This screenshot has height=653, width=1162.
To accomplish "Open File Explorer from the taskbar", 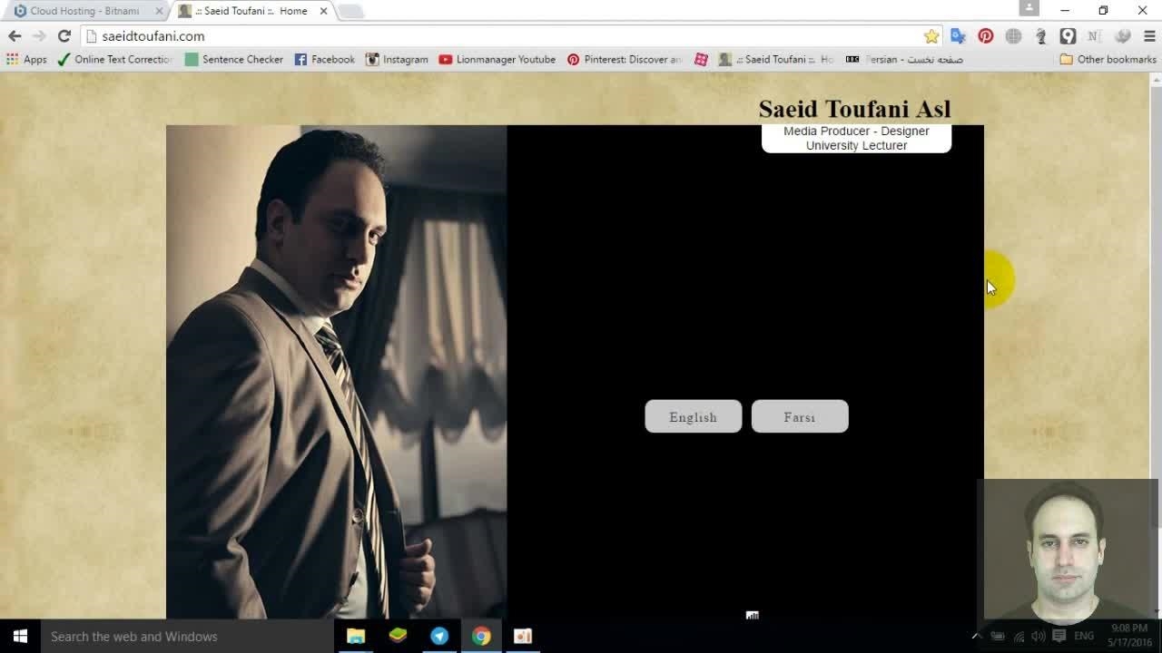I will 356,636.
